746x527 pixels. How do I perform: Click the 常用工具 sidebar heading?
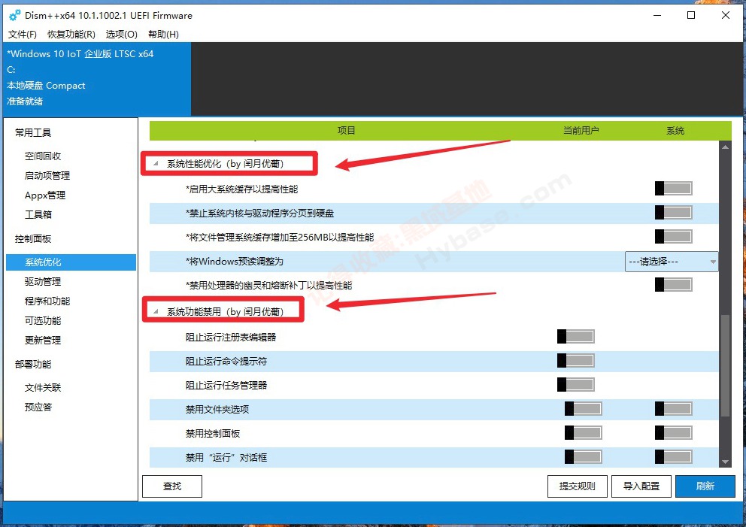tap(33, 133)
